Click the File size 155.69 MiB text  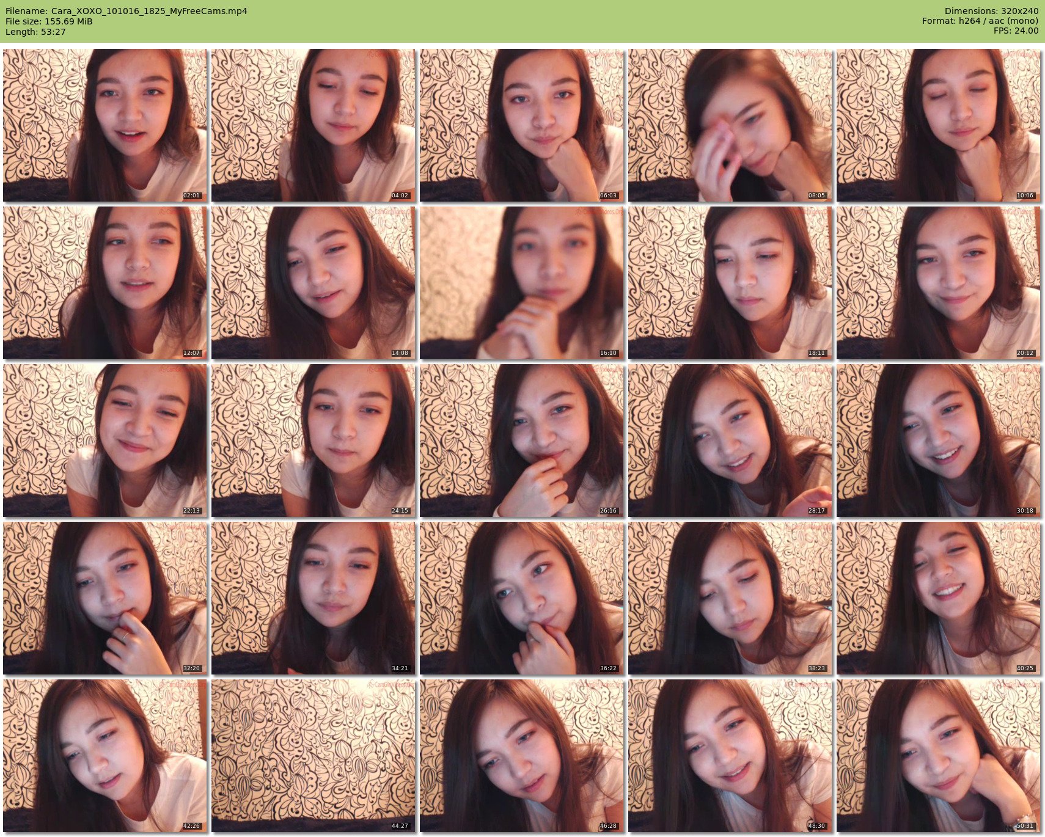coord(49,21)
